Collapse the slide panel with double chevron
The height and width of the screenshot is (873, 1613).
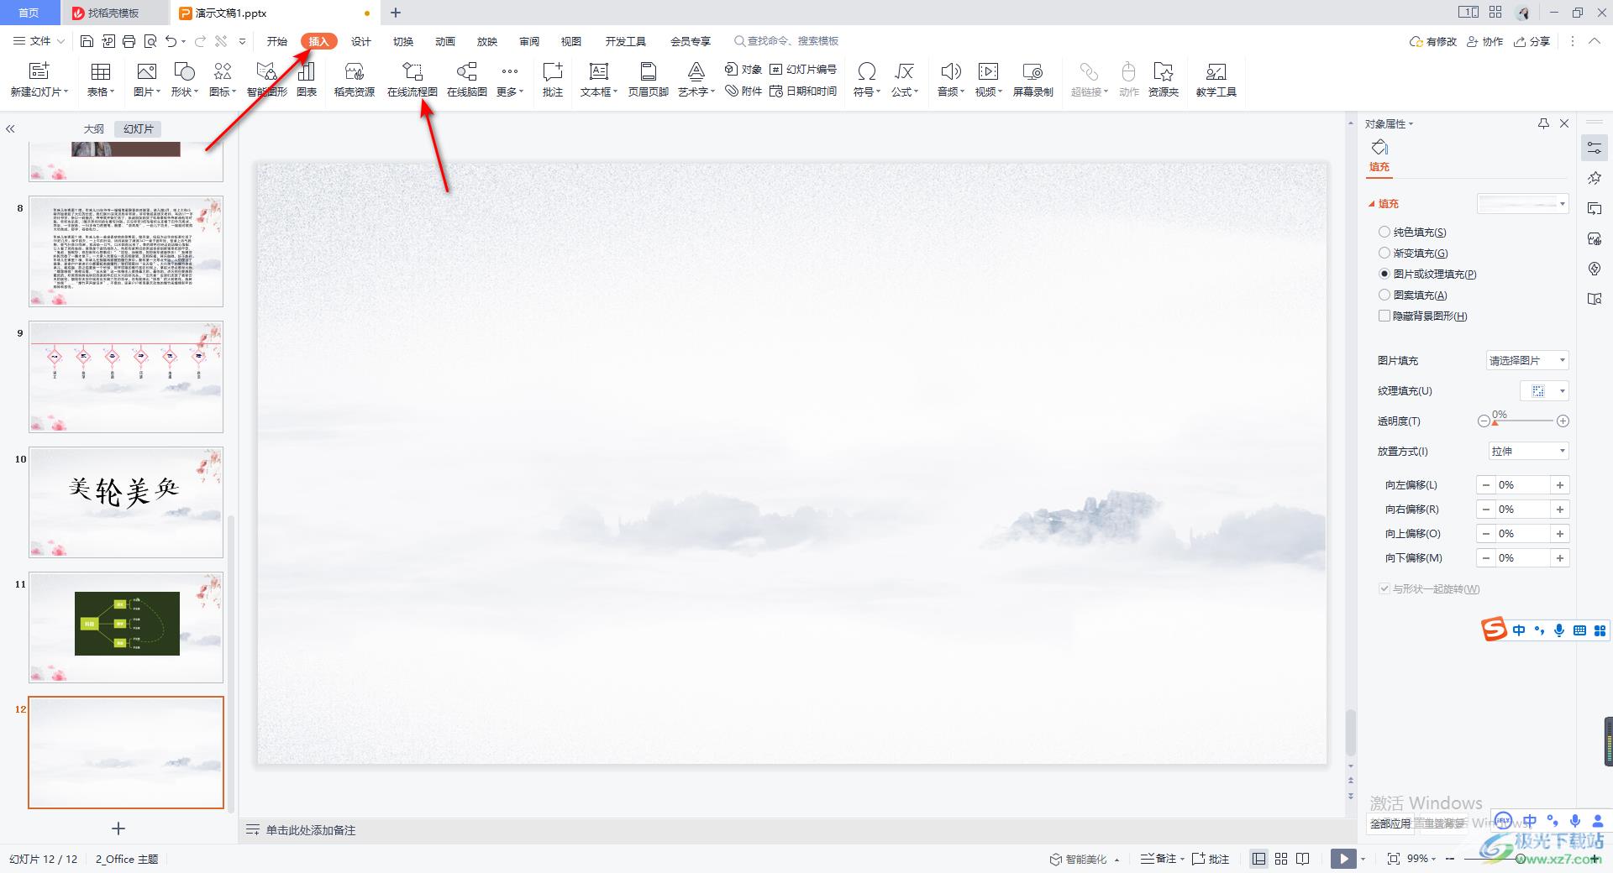pyautogui.click(x=11, y=129)
